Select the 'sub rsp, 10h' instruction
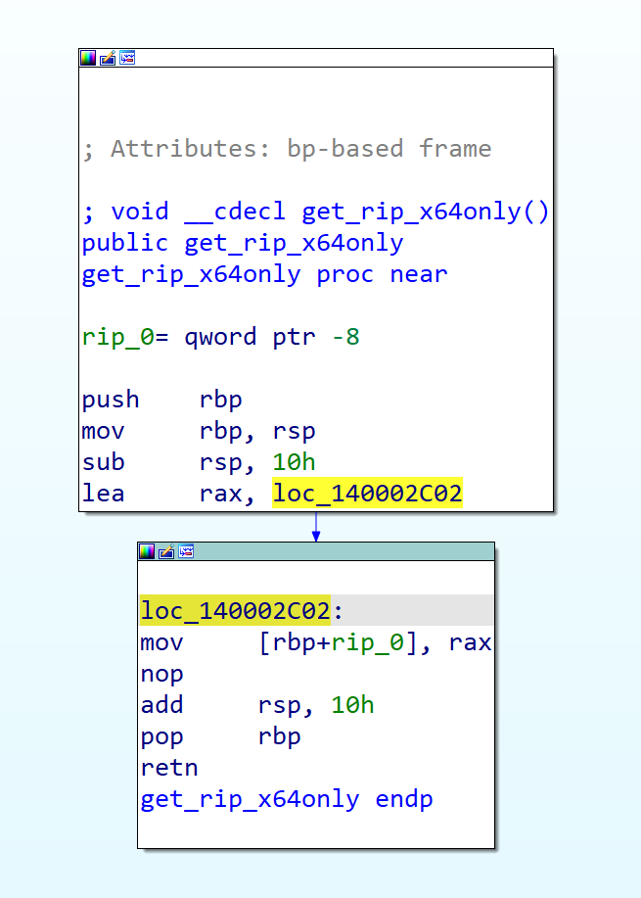Viewport: 641px width, 898px height. 199,462
